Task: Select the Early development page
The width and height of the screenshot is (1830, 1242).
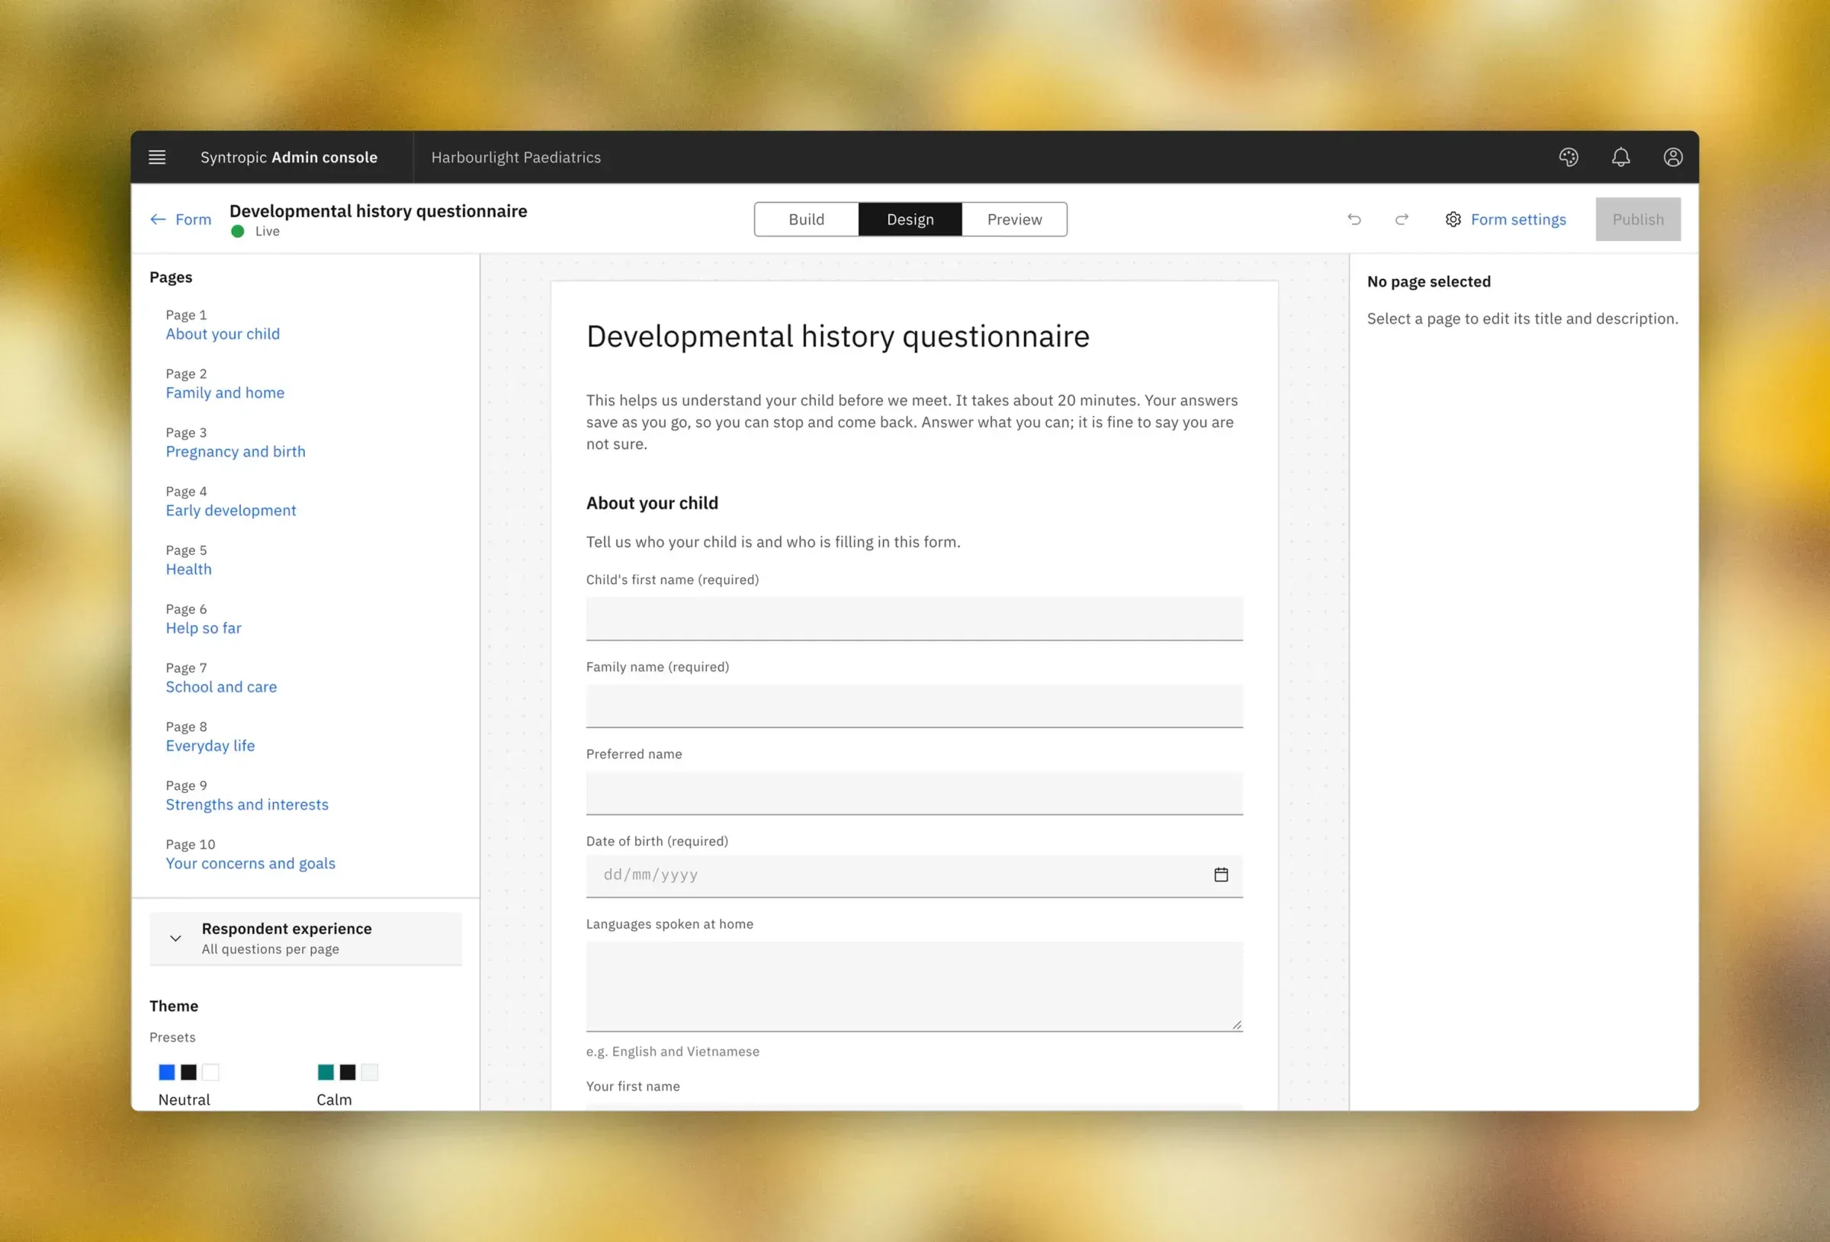Action: [231, 510]
